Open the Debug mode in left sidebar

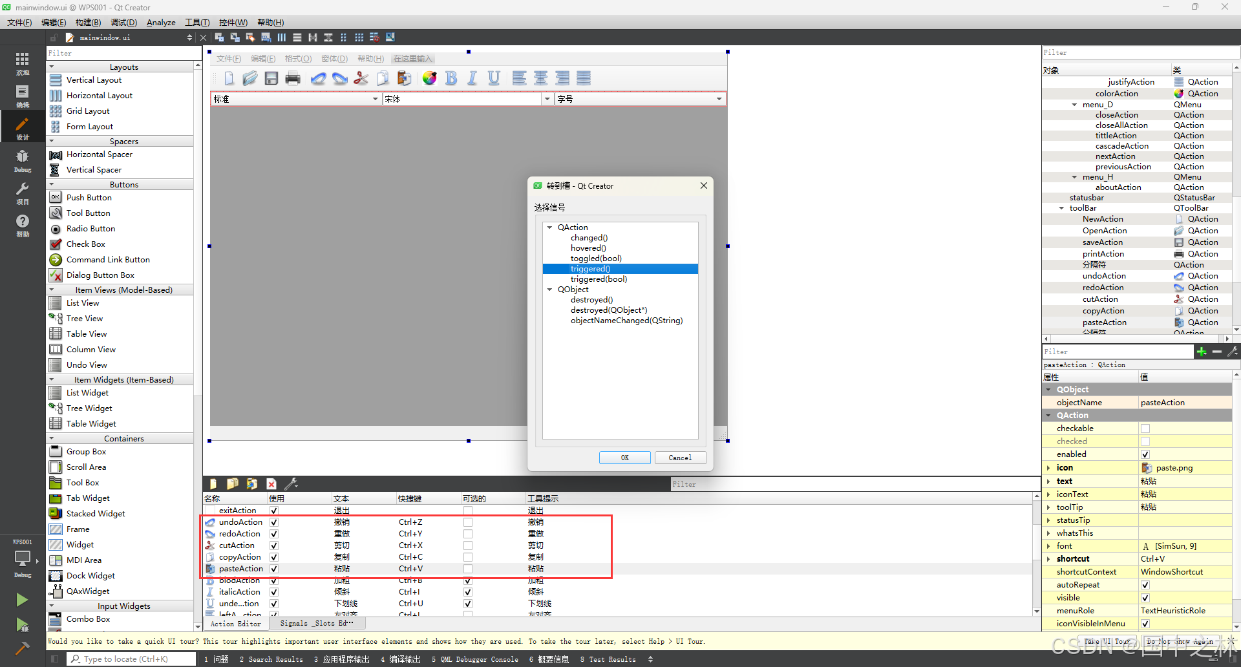(22, 160)
